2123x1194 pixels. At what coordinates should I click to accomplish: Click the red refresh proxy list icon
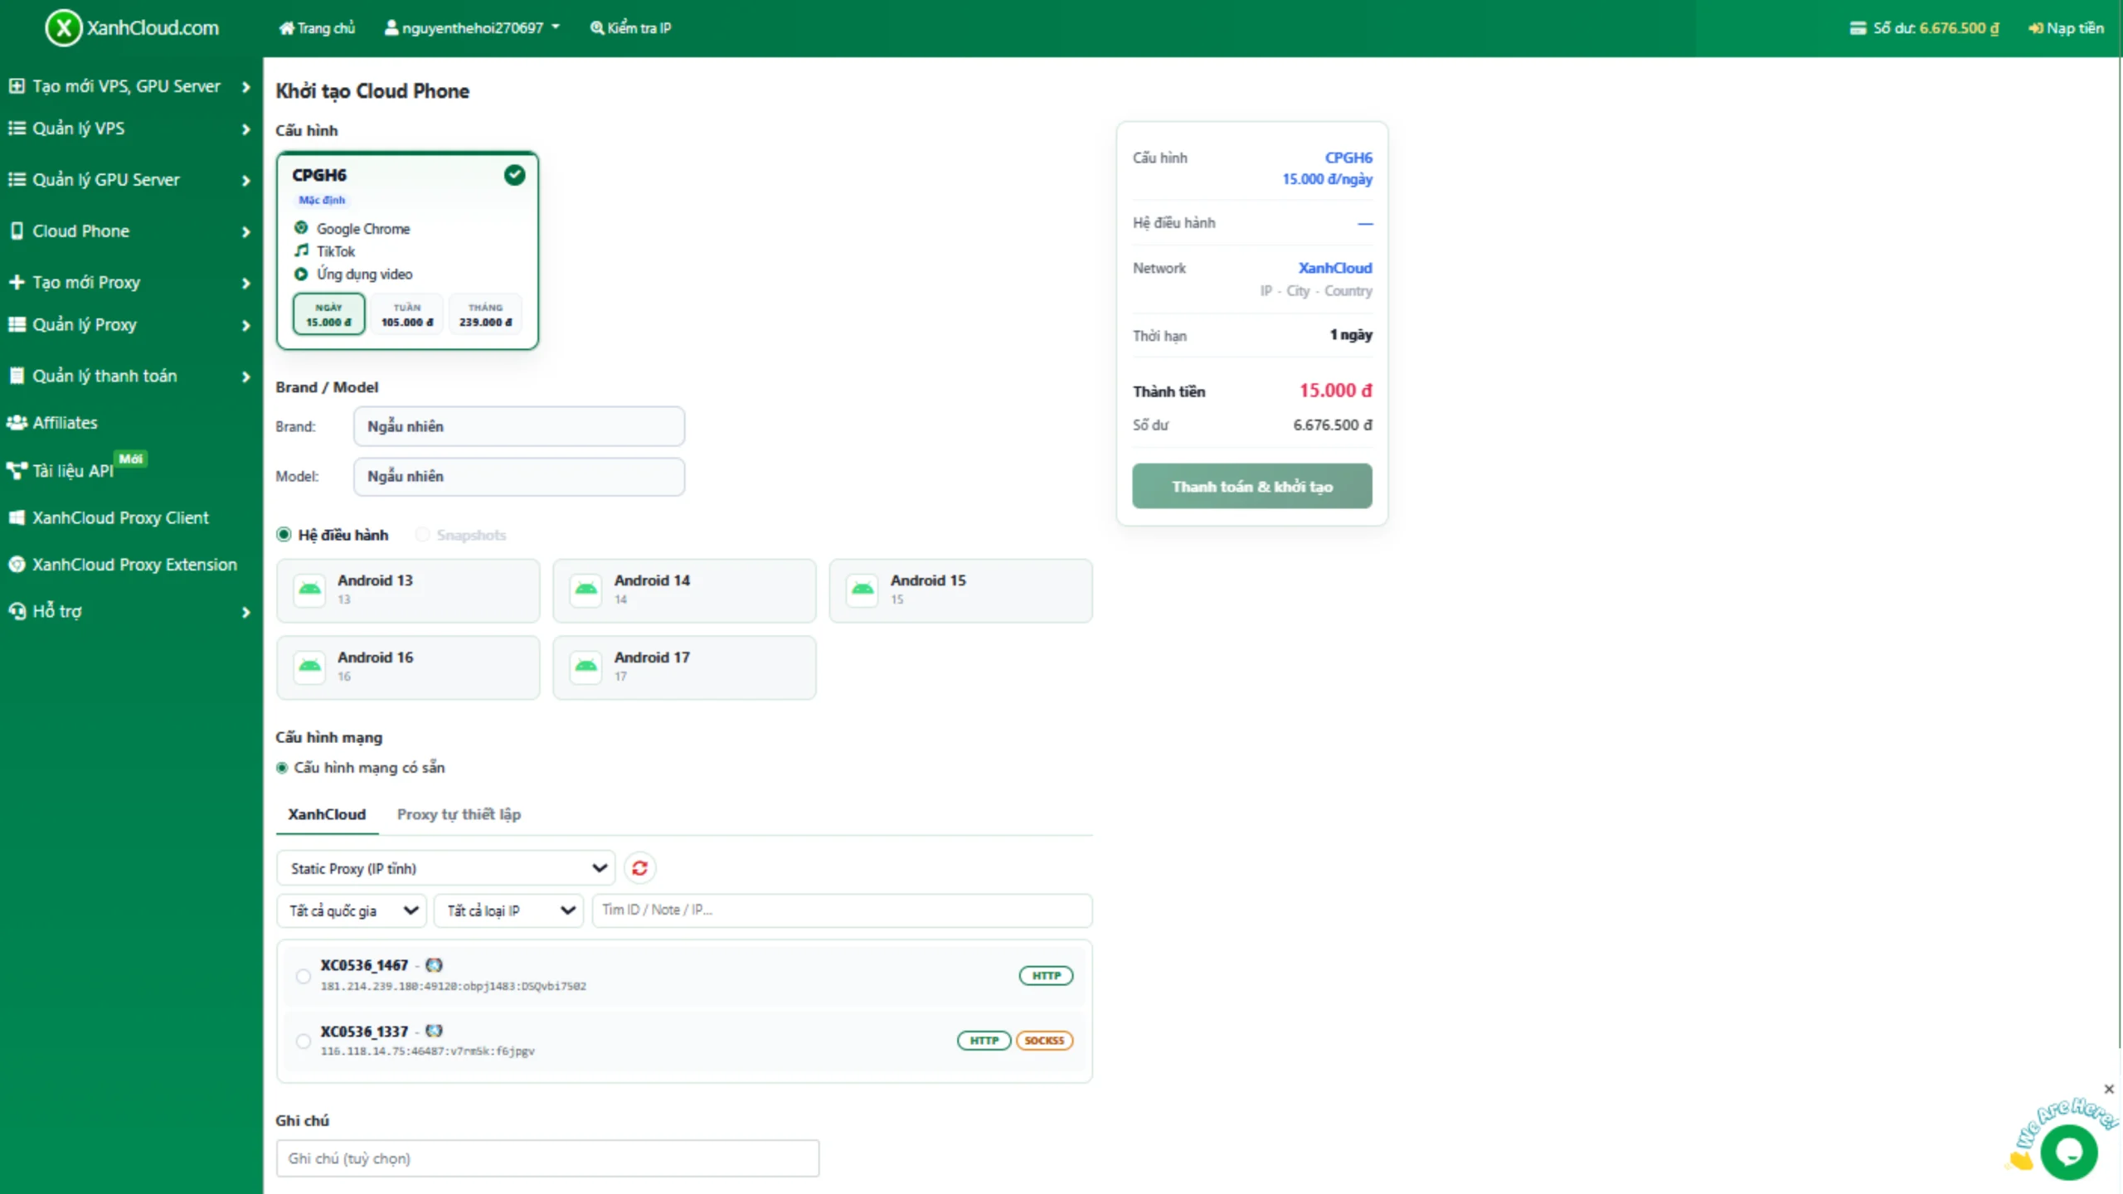[639, 868]
